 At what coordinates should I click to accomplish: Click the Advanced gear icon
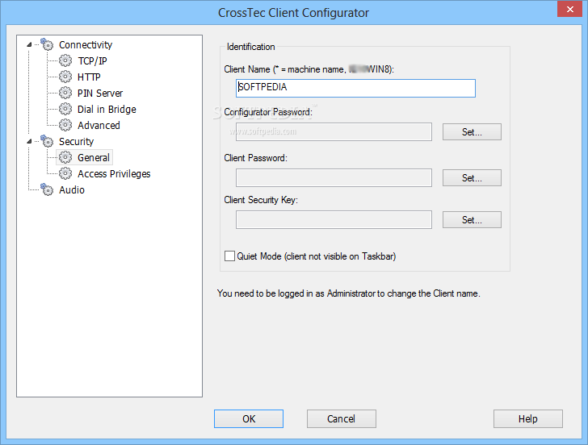65,125
